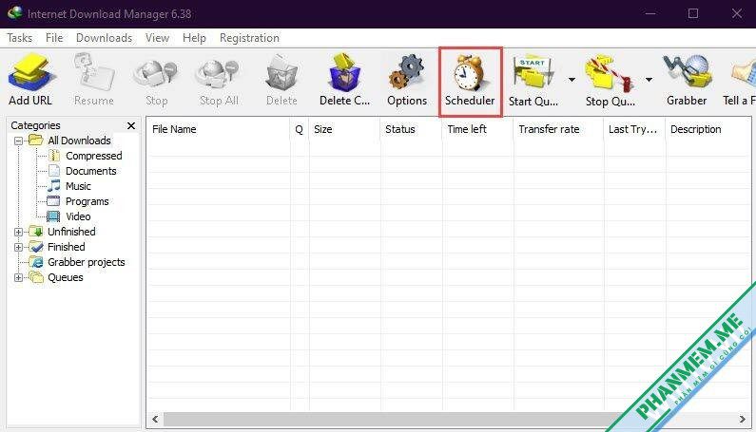Select the Queues folder
This screenshot has width=756, height=432.
(x=65, y=277)
